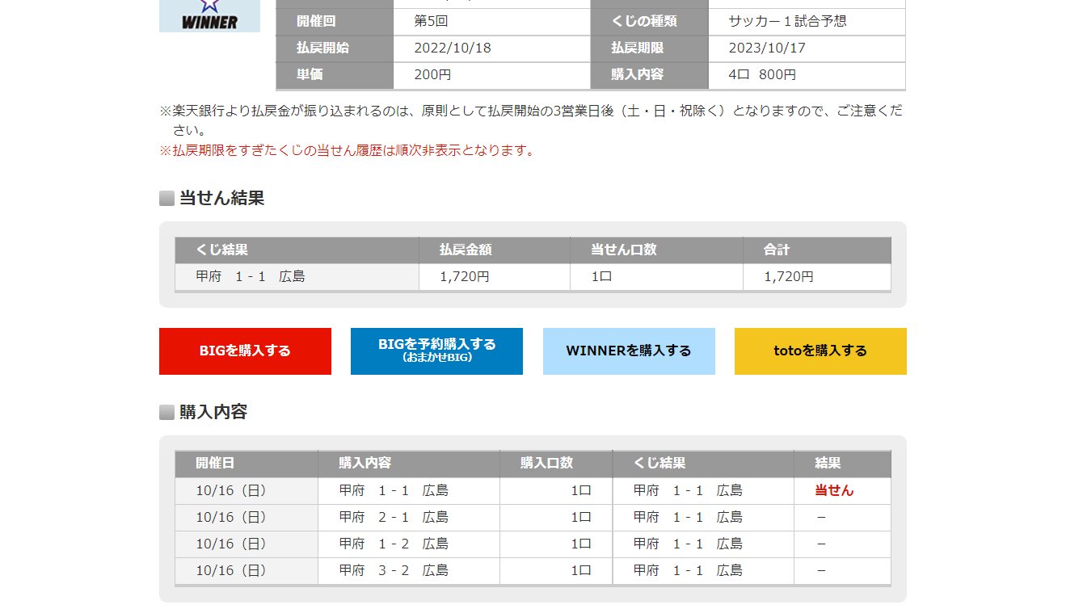The width and height of the screenshot is (1083, 609).
Task: Click the 払戻開始 header cell
Action: tap(335, 48)
